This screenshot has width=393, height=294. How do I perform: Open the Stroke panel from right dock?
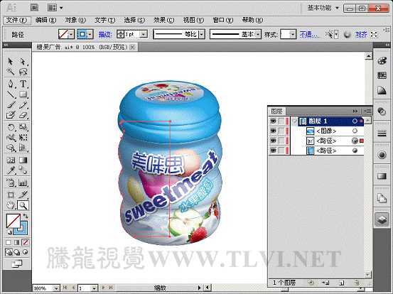382,134
